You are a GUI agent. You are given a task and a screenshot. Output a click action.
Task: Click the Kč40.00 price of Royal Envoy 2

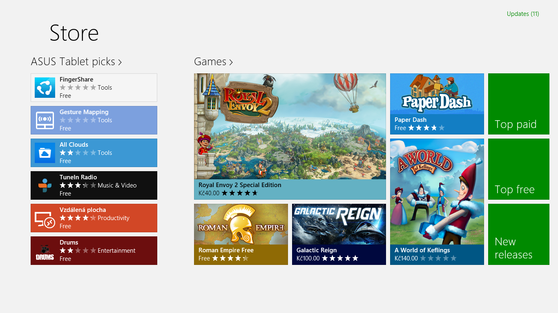209,193
